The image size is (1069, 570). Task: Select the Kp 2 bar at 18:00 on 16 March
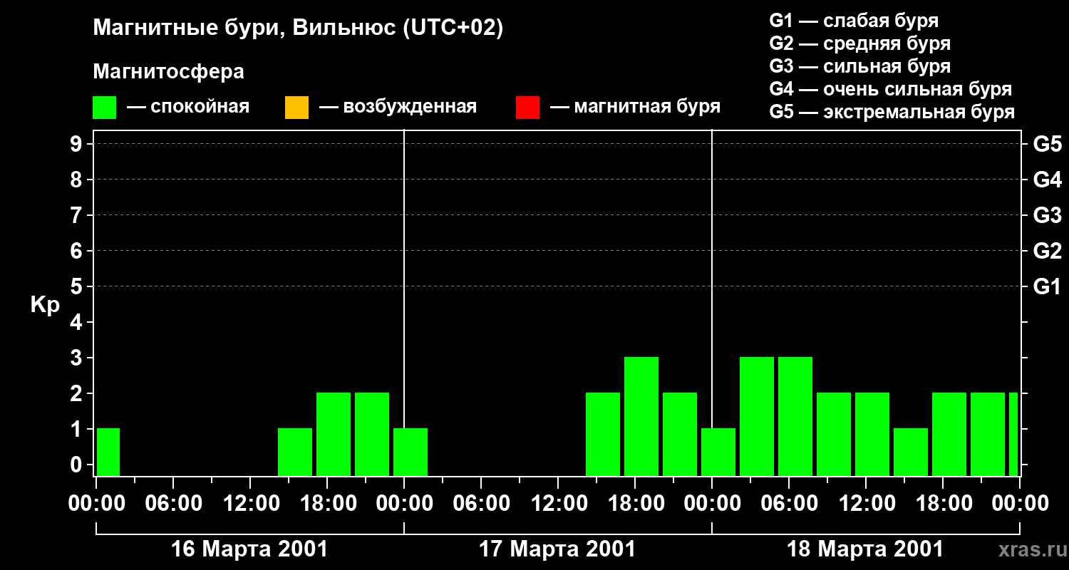[x=334, y=434]
